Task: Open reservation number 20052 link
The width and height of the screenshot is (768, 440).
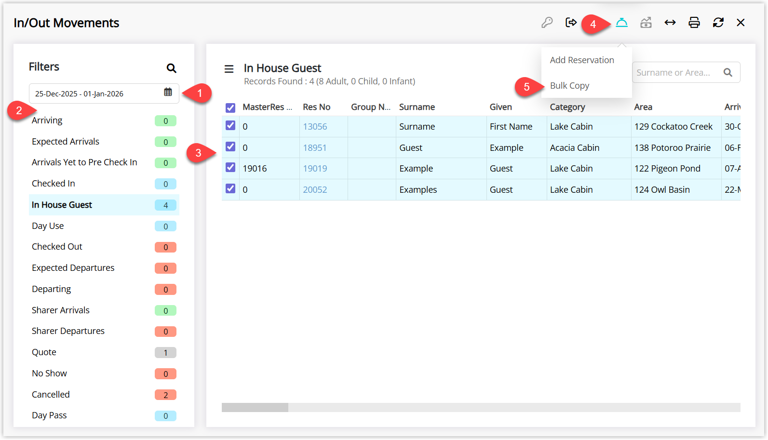Action: [x=315, y=190]
